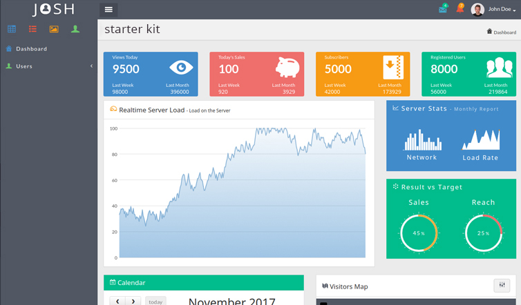The height and width of the screenshot is (305, 521).
Task: Click the eye icon on Views Today
Action: [x=181, y=68]
